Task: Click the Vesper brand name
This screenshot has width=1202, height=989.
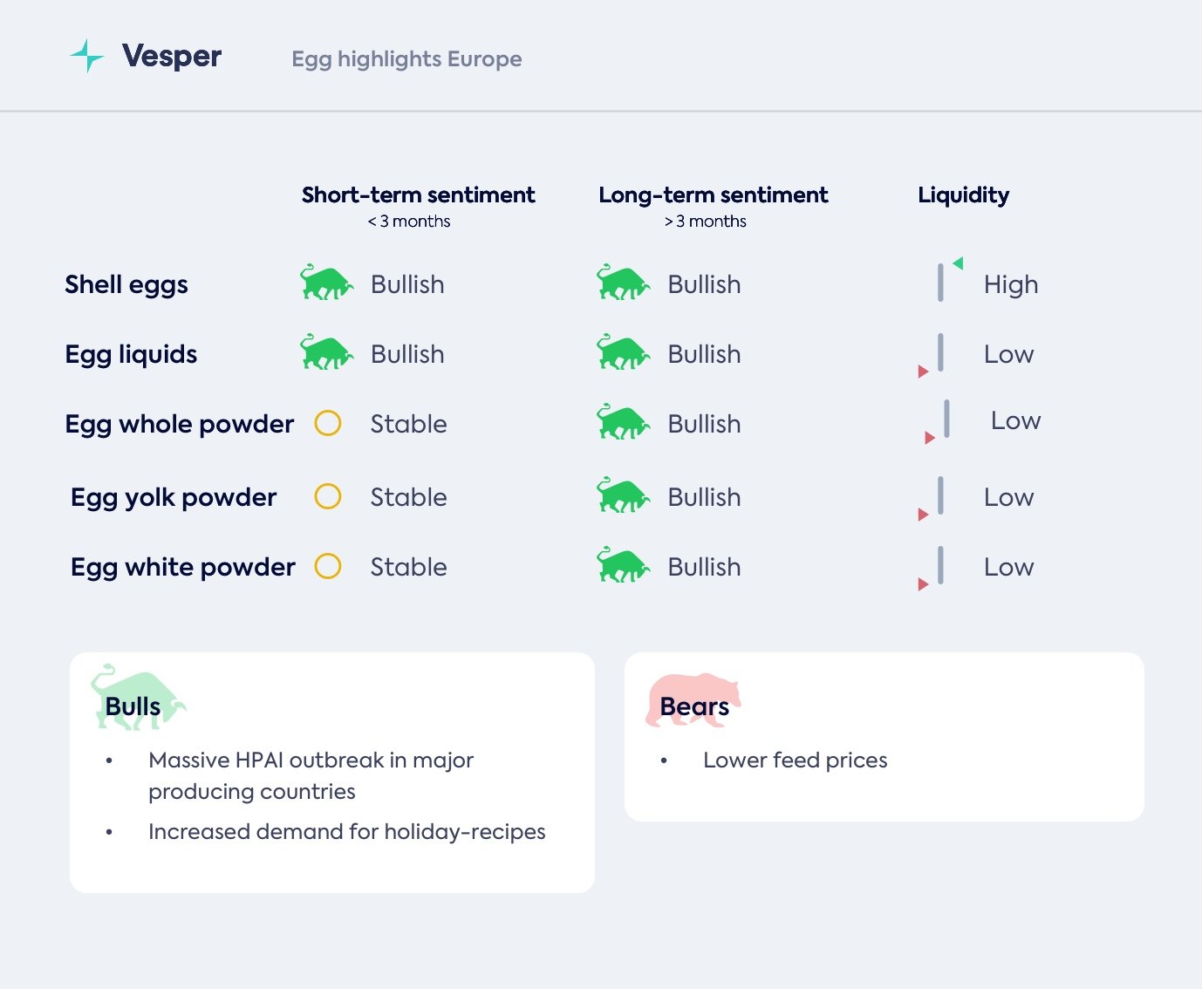Action: tap(172, 56)
